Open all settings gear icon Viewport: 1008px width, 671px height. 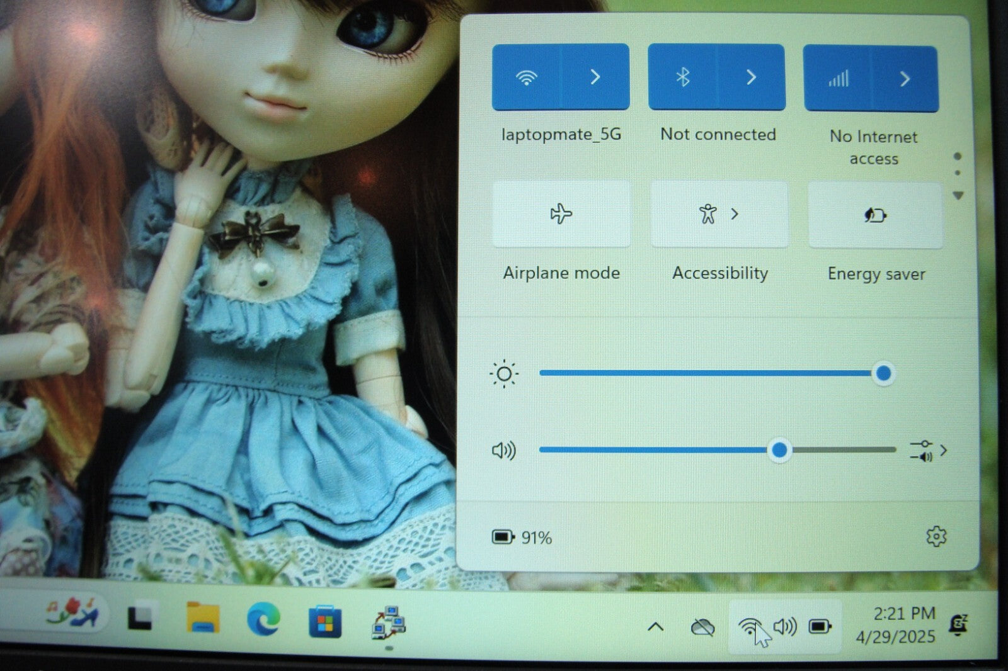click(x=936, y=537)
